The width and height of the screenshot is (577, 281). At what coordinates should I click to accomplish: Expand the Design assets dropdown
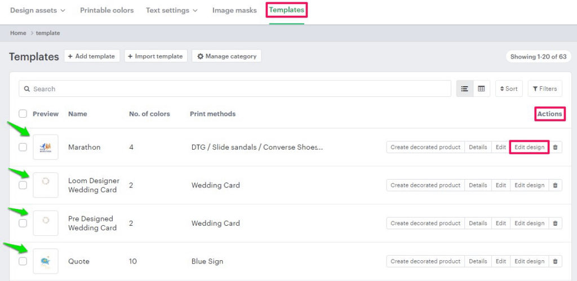point(37,10)
